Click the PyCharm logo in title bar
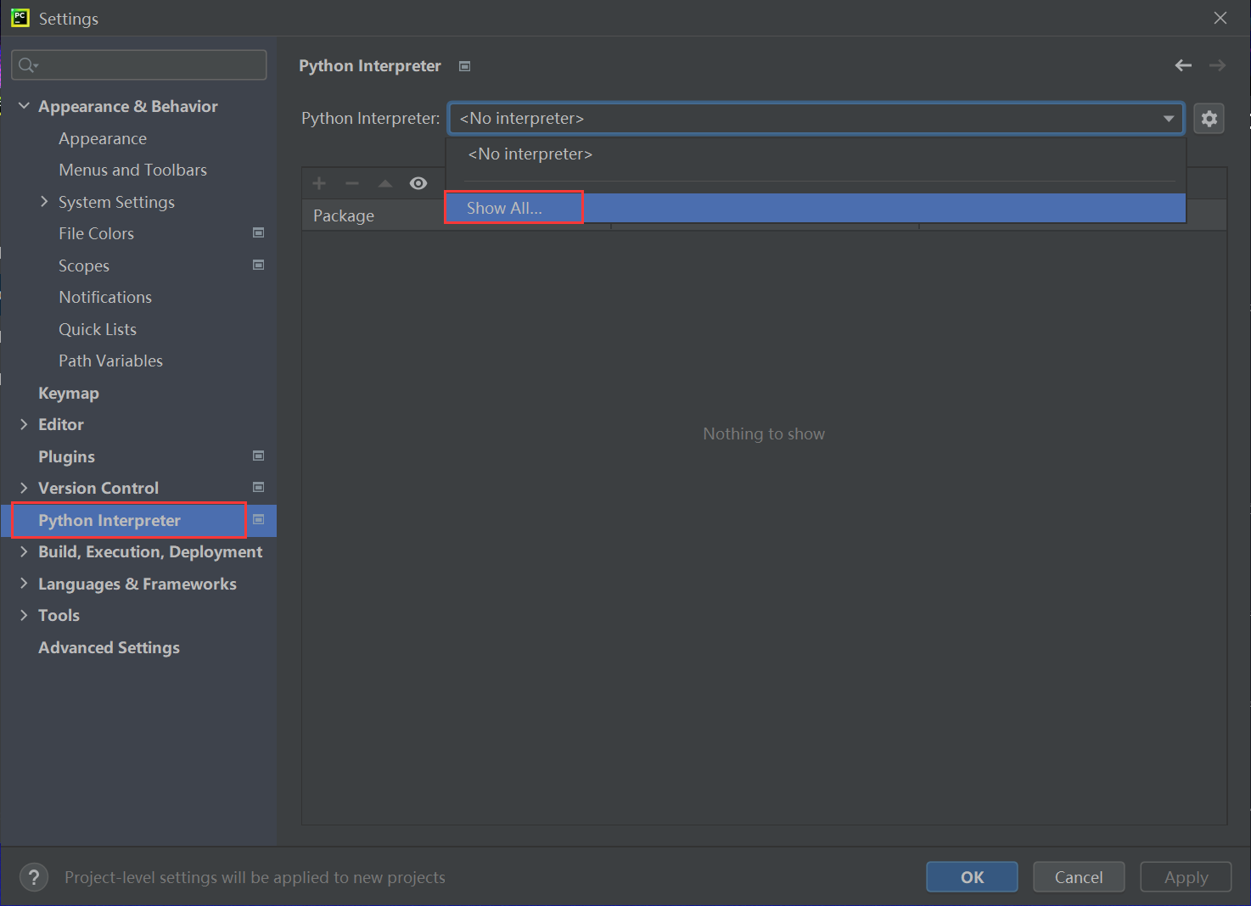This screenshot has height=906, width=1251. click(x=20, y=18)
